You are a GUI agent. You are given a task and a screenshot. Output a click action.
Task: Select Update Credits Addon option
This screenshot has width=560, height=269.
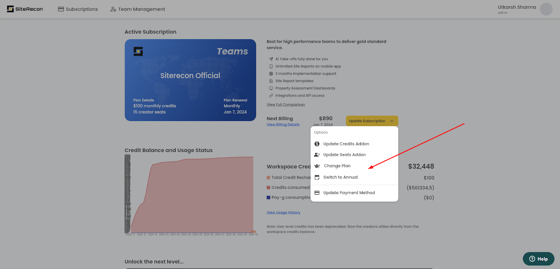354,144
